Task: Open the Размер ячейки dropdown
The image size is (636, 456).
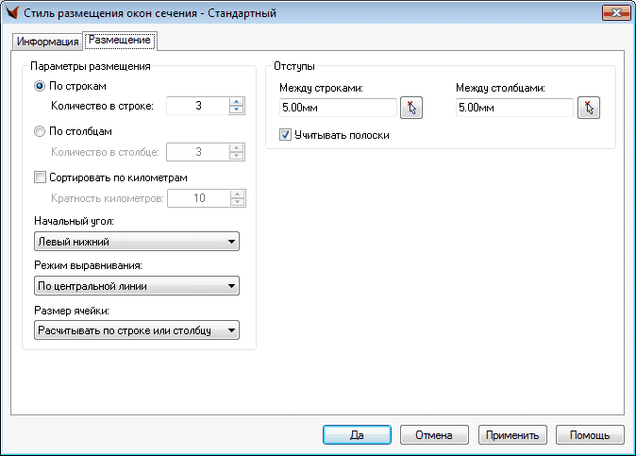Action: click(136, 329)
